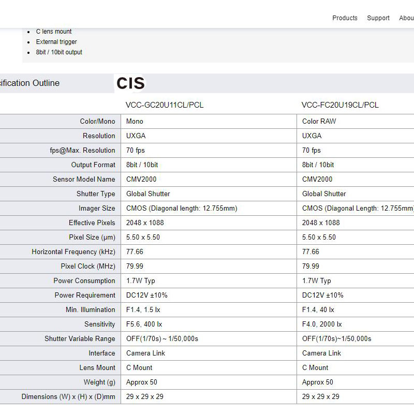
Task: Click the 'F5.6, 400 lx' cell
Action: pyautogui.click(x=144, y=324)
